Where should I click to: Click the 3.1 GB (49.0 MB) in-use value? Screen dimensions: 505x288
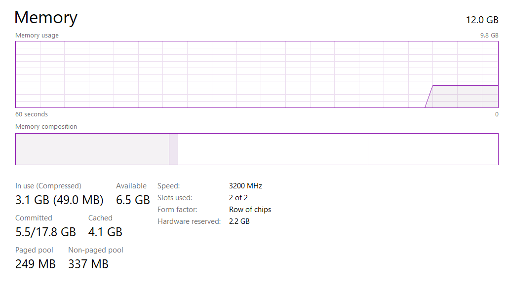[x=59, y=200]
